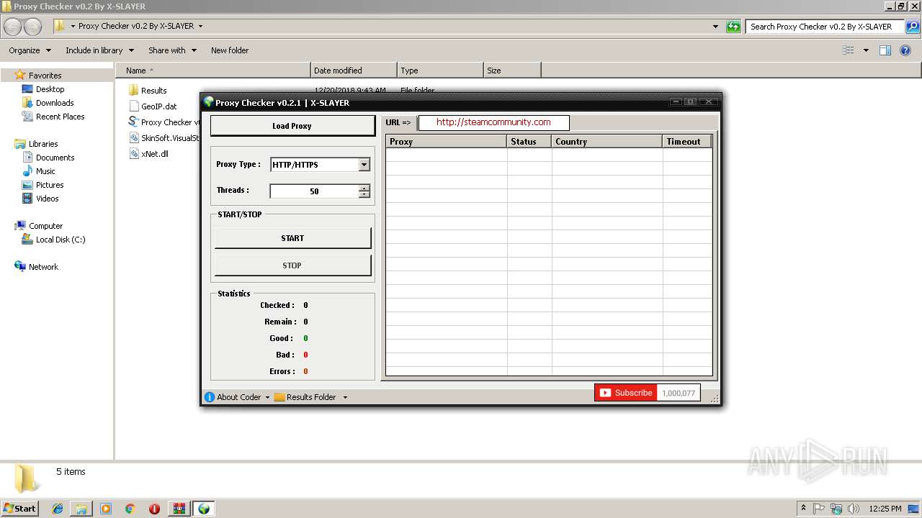
Task: Sort by the Proxy column header
Action: pos(446,142)
